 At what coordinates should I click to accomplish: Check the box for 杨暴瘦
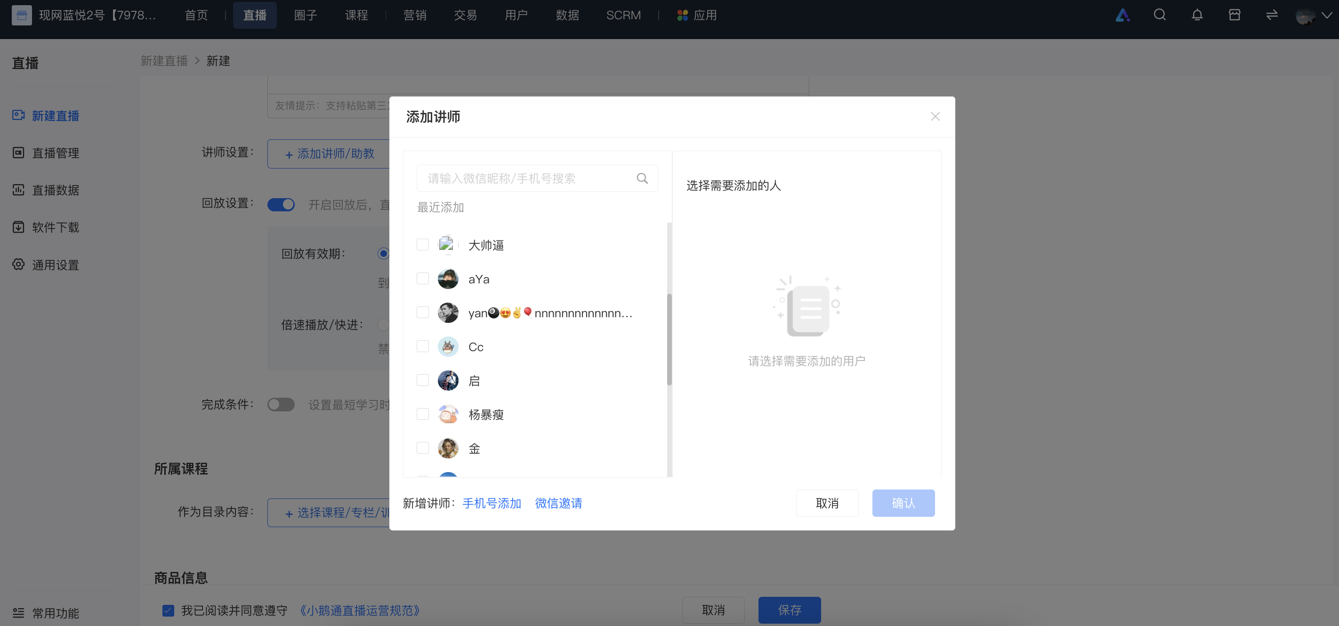click(423, 414)
